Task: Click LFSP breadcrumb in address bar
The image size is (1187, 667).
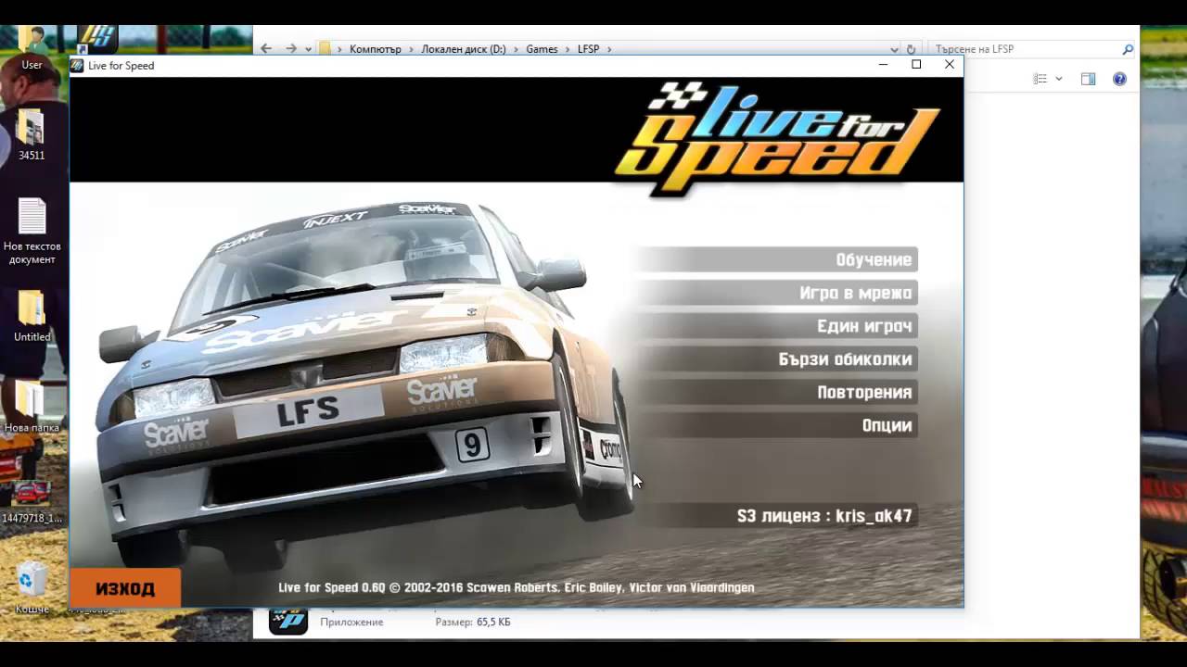Action: (x=588, y=49)
